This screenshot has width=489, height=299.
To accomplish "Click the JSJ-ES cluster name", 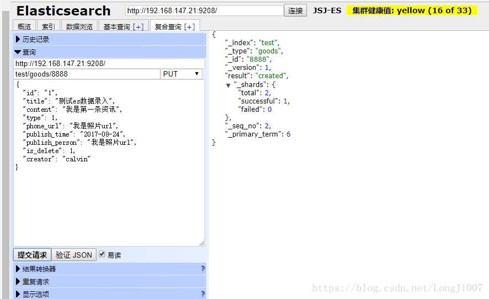I will (327, 10).
